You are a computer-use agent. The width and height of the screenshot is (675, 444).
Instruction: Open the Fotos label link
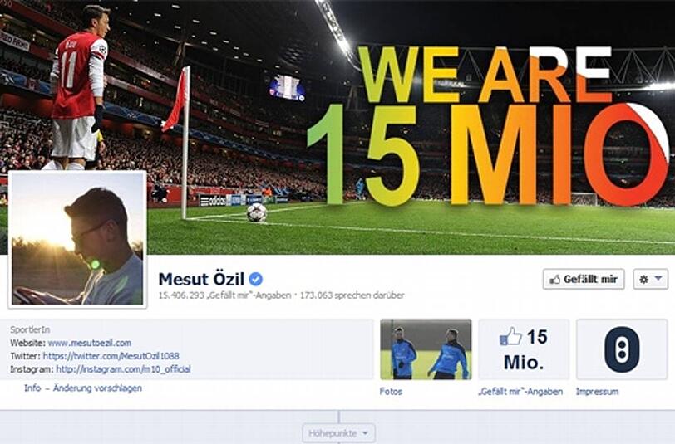point(391,392)
